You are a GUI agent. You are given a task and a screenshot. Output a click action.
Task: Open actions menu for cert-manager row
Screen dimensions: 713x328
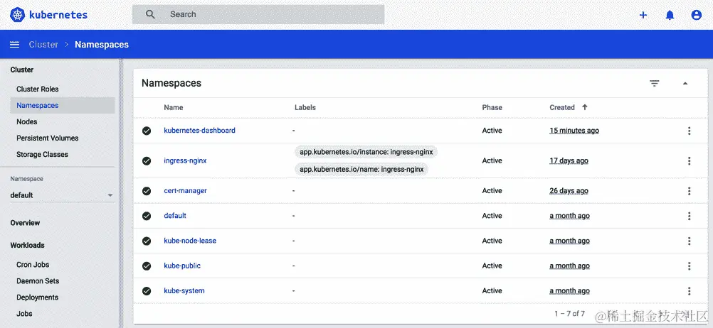690,191
